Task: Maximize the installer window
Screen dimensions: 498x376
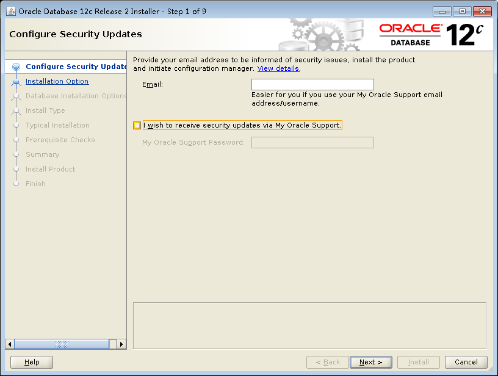Action: pos(462,12)
